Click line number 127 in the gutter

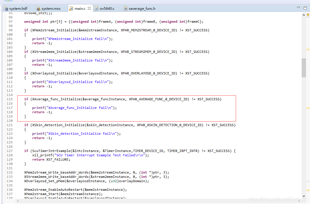coord(9,151)
